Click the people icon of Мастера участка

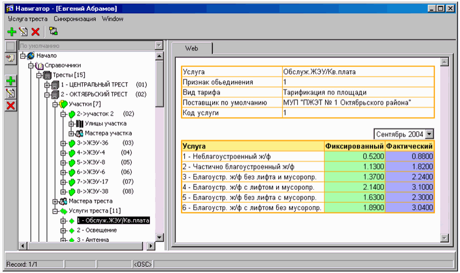point(79,134)
